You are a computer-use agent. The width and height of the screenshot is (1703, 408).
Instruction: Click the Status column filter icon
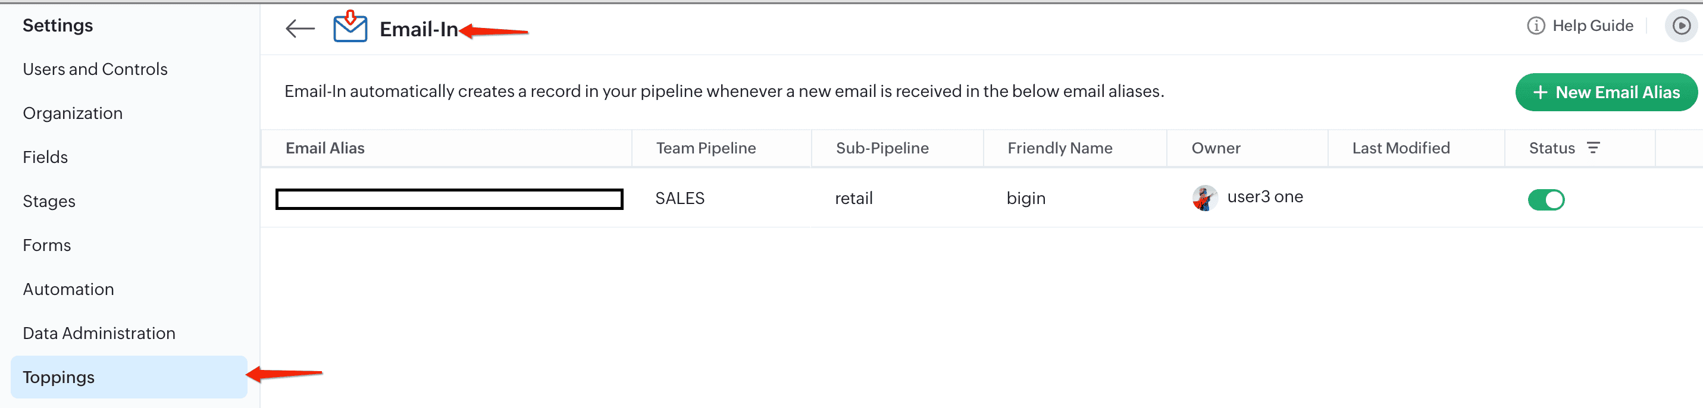pos(1594,147)
